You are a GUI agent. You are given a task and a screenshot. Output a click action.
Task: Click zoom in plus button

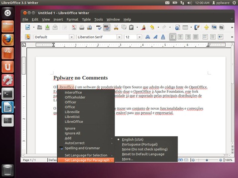tap(221, 160)
